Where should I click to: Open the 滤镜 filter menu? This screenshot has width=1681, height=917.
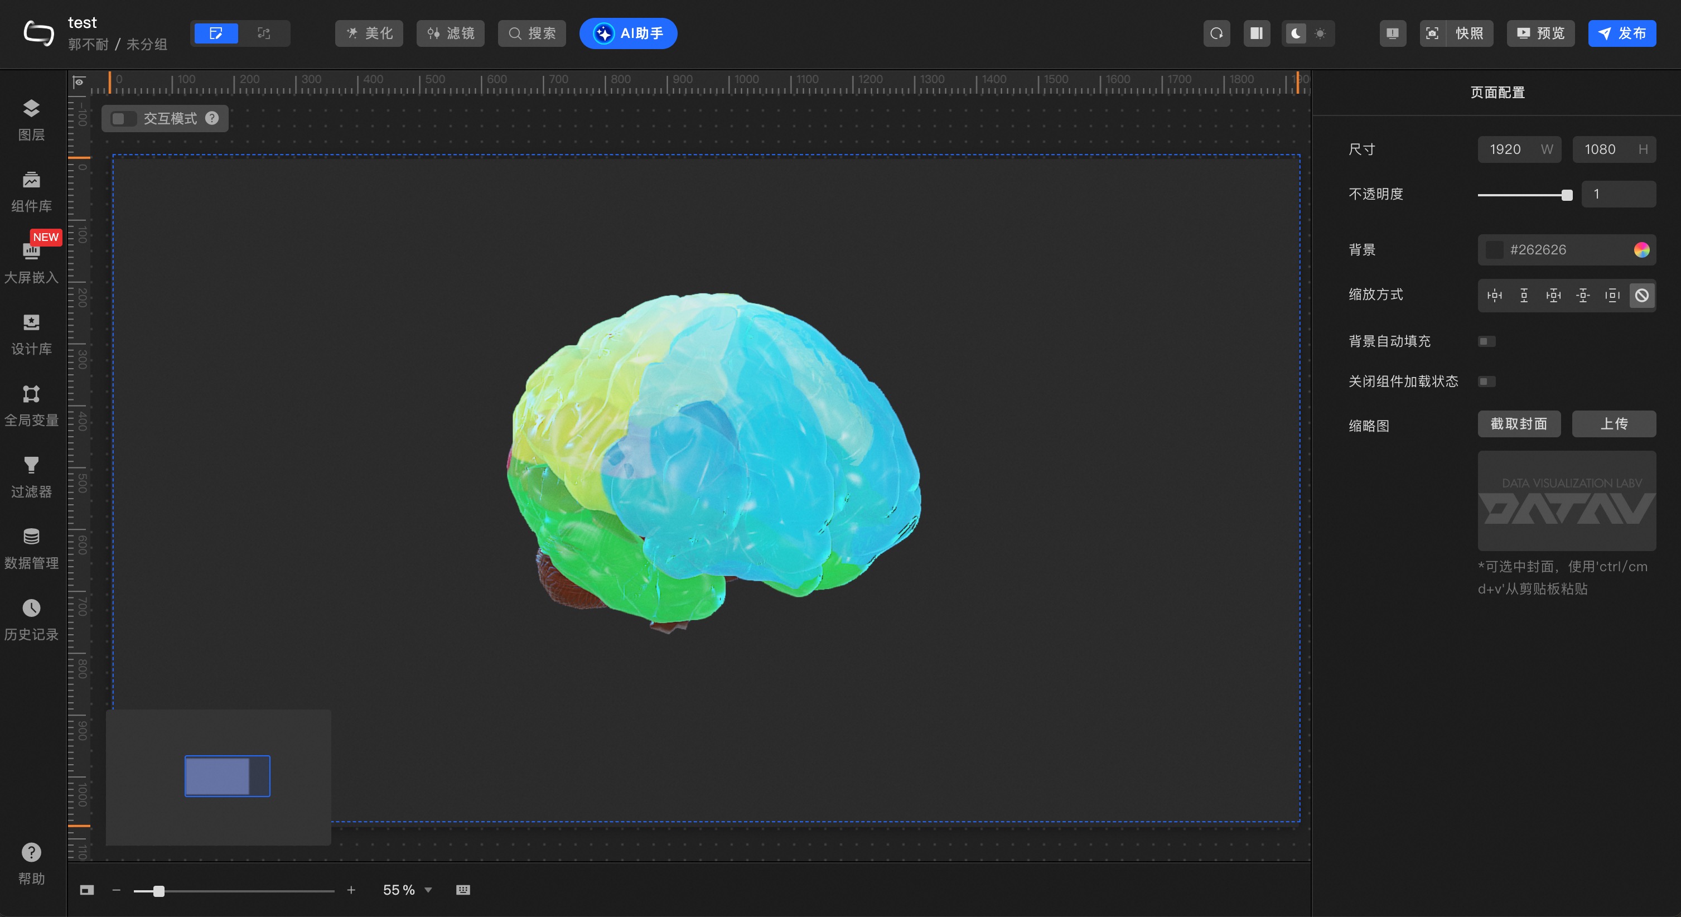[x=450, y=33]
